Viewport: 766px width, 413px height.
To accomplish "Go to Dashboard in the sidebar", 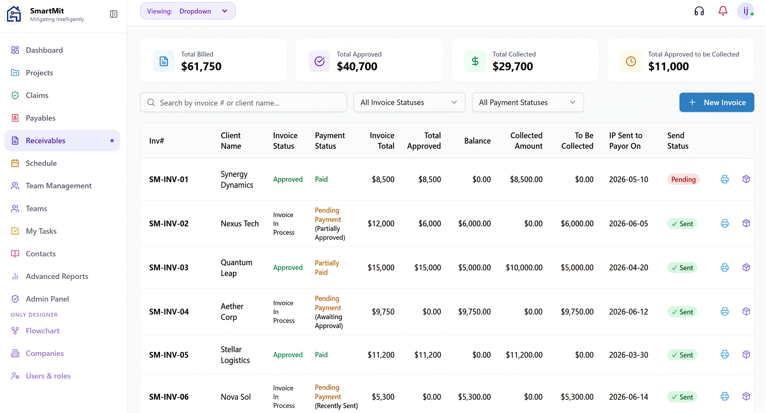I will pyautogui.click(x=62, y=50).
